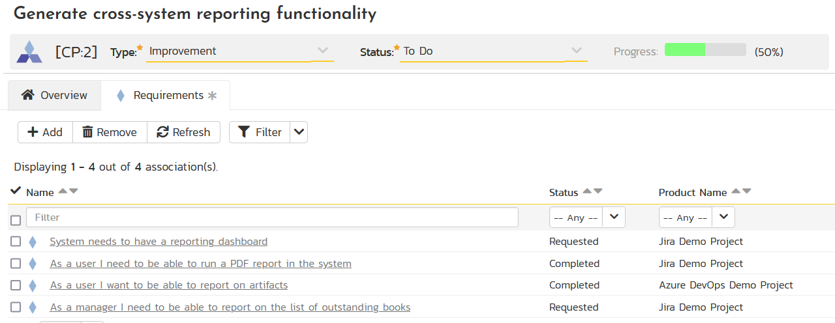Viewport: 835px width, 323px height.
Task: Click requirement icon beside reporting dashboard row
Action: click(x=33, y=242)
